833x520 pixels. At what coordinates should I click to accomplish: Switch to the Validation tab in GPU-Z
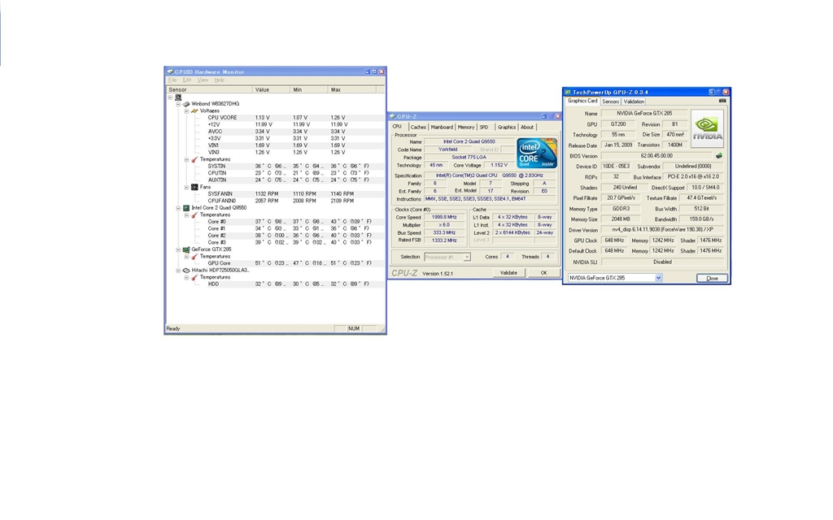(x=634, y=102)
